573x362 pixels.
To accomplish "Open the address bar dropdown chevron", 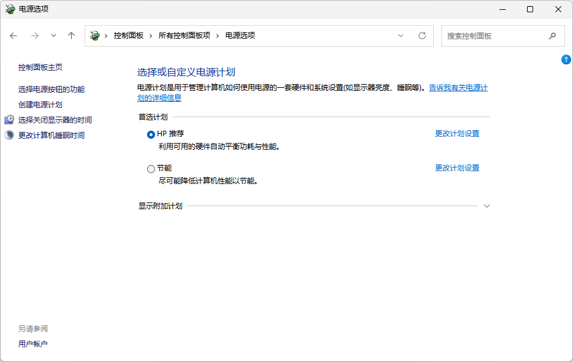I will [x=401, y=36].
